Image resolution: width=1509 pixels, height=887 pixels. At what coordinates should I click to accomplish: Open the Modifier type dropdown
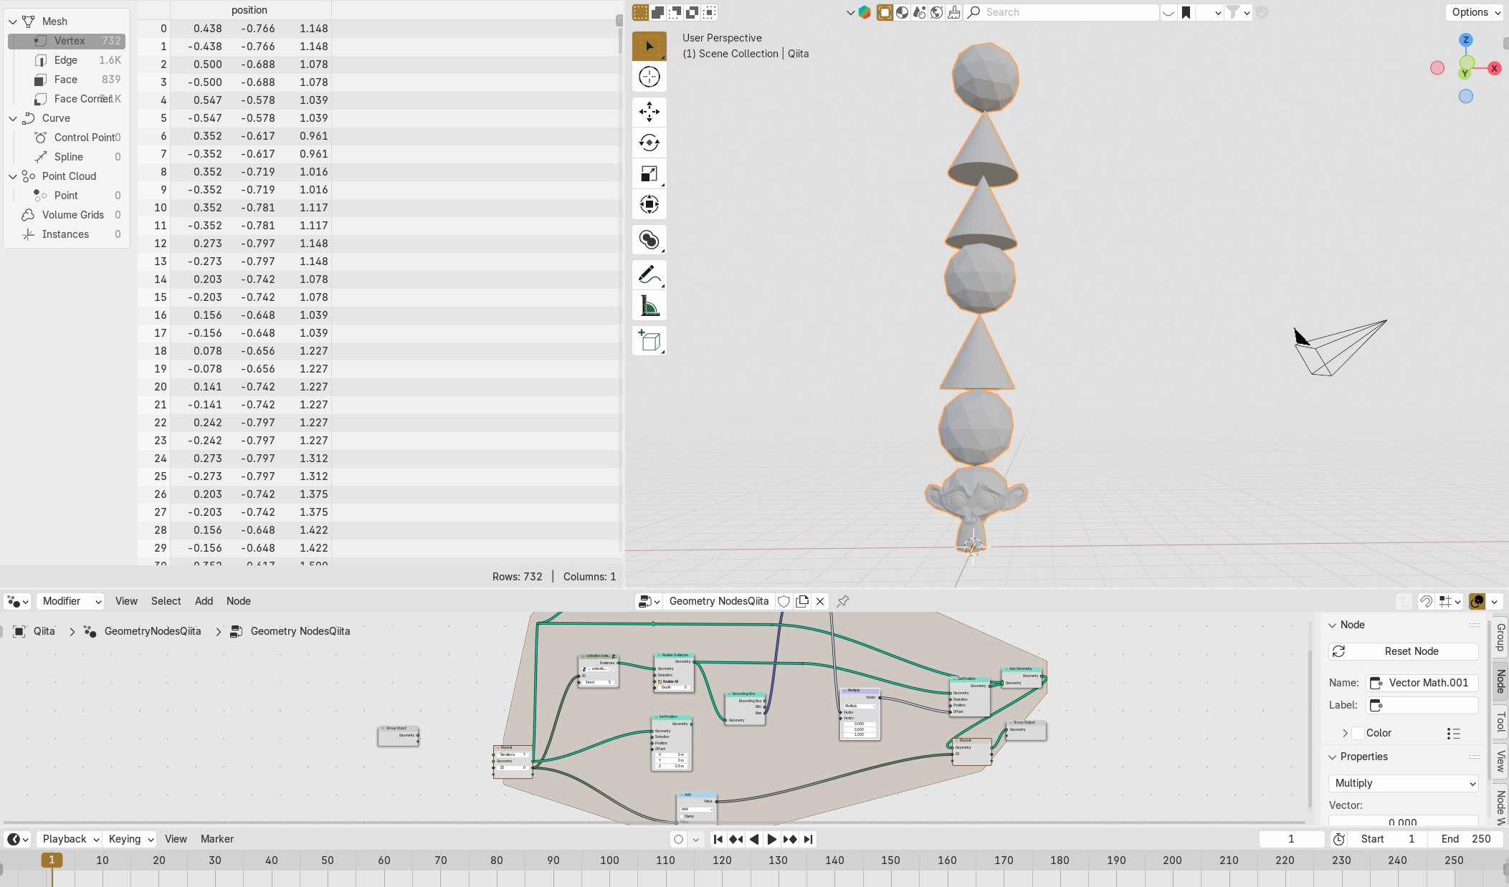tap(71, 601)
